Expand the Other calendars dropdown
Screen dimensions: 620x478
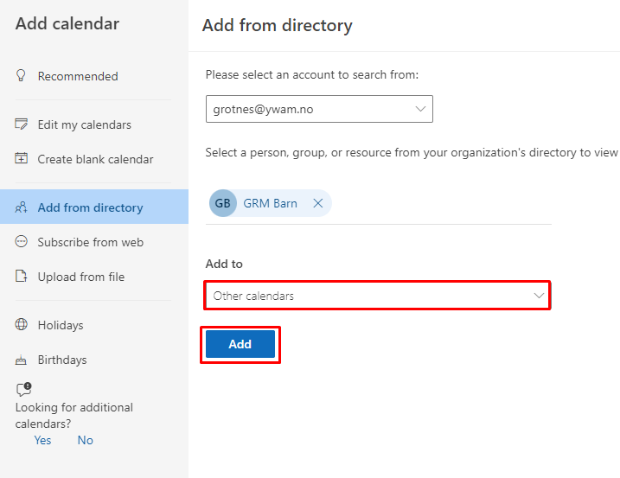(377, 296)
